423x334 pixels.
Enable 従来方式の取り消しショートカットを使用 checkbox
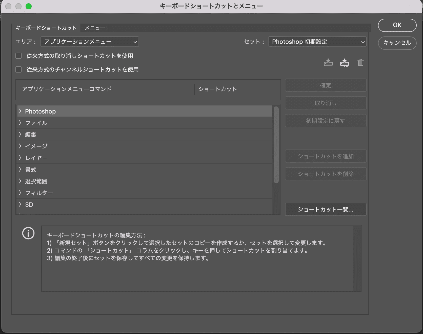point(18,56)
